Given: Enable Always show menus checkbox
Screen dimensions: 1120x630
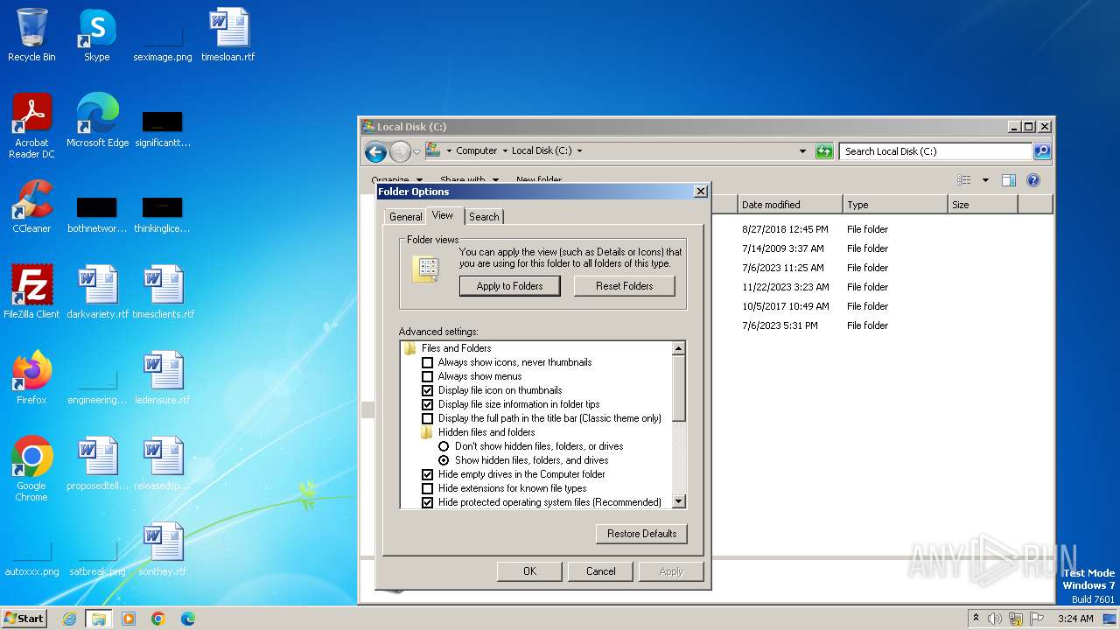Looking at the screenshot, I should click(428, 376).
